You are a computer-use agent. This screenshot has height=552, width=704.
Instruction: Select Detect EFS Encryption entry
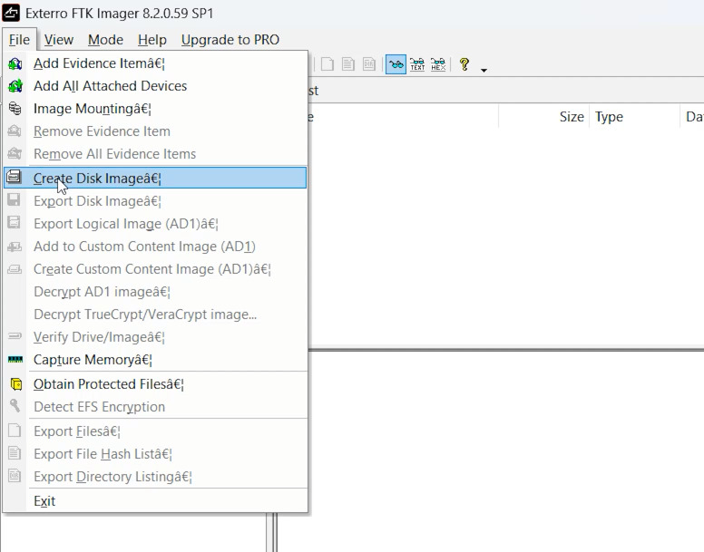155,407
